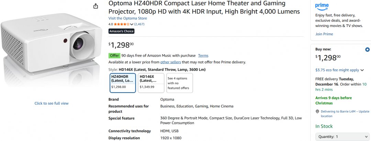Image resolution: width=371 pixels, height=141 pixels.
Task: Select the Buy new radio button
Action: [368, 49]
